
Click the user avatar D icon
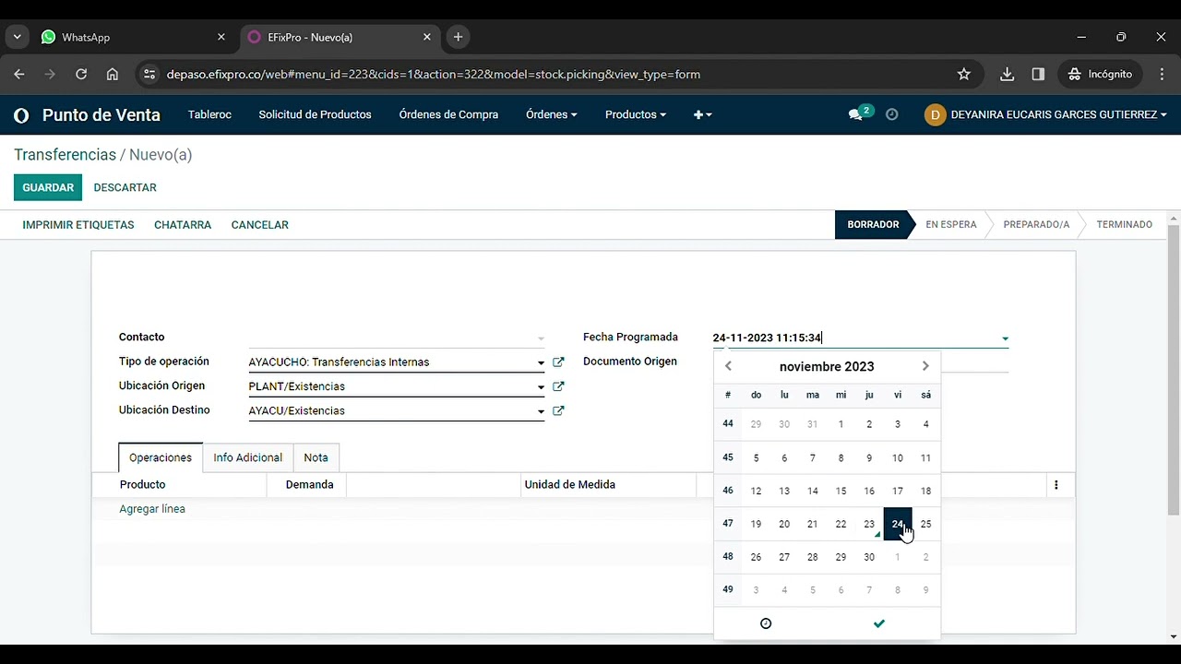[935, 115]
